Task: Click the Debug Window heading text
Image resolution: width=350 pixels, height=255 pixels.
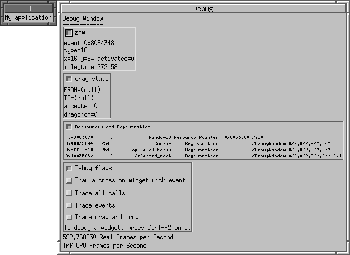Action: [x=83, y=18]
